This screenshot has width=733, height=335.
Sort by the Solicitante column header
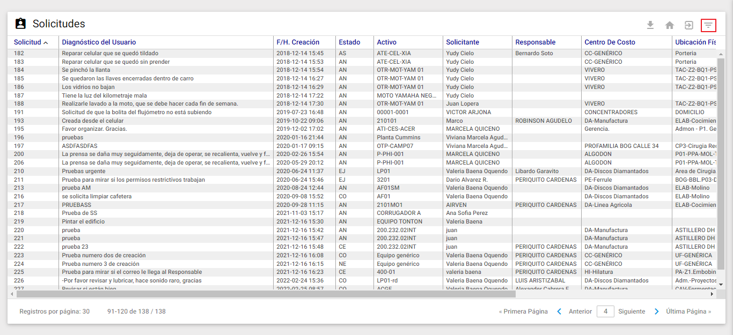point(463,42)
